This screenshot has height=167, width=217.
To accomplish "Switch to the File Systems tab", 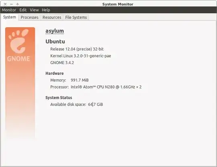I will (76, 17).
